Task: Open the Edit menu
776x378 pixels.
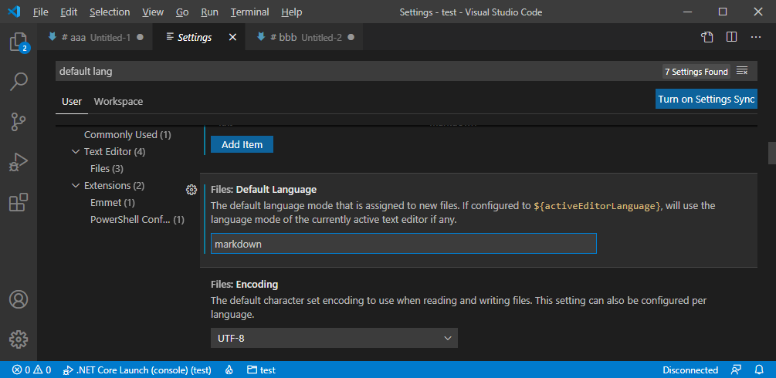Action: pyautogui.click(x=69, y=12)
